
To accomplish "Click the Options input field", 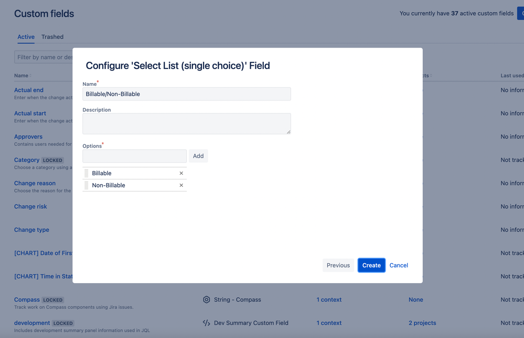I will (x=134, y=155).
